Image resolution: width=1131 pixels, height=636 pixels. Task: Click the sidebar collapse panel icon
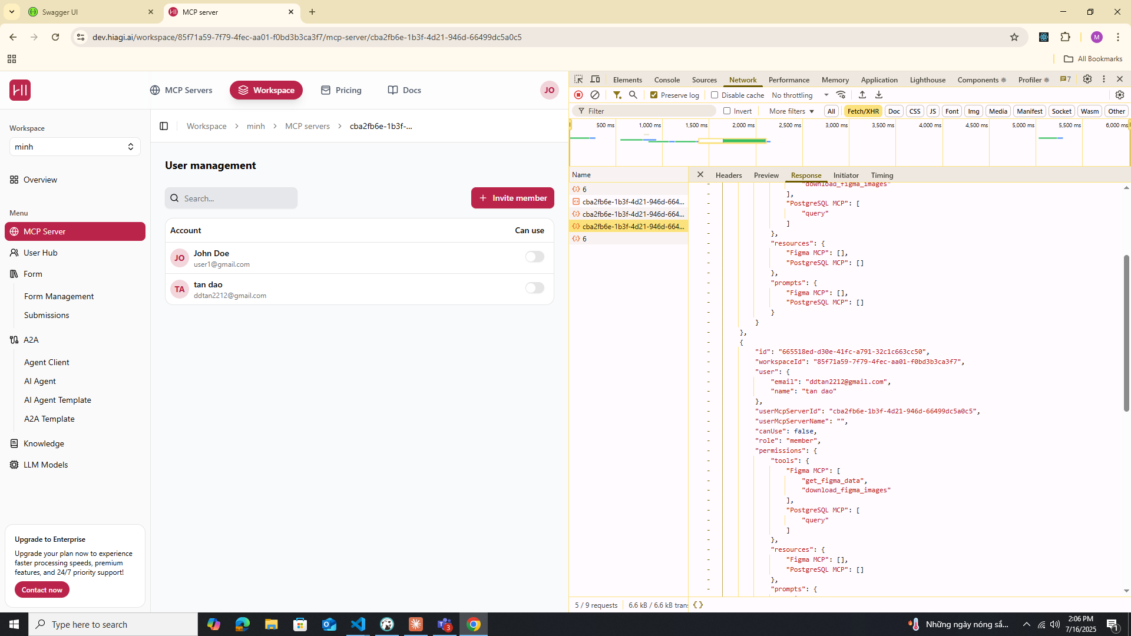164,126
